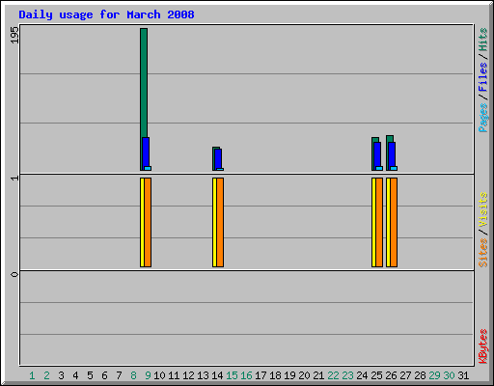
Task: Click day '2' on the x-axis
Action: tap(46, 375)
